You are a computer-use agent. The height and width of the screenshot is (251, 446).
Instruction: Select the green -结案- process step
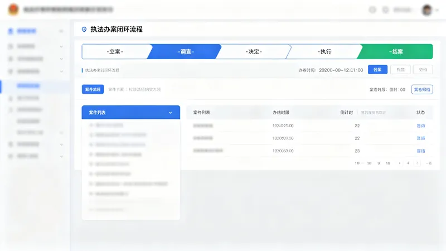pos(396,51)
